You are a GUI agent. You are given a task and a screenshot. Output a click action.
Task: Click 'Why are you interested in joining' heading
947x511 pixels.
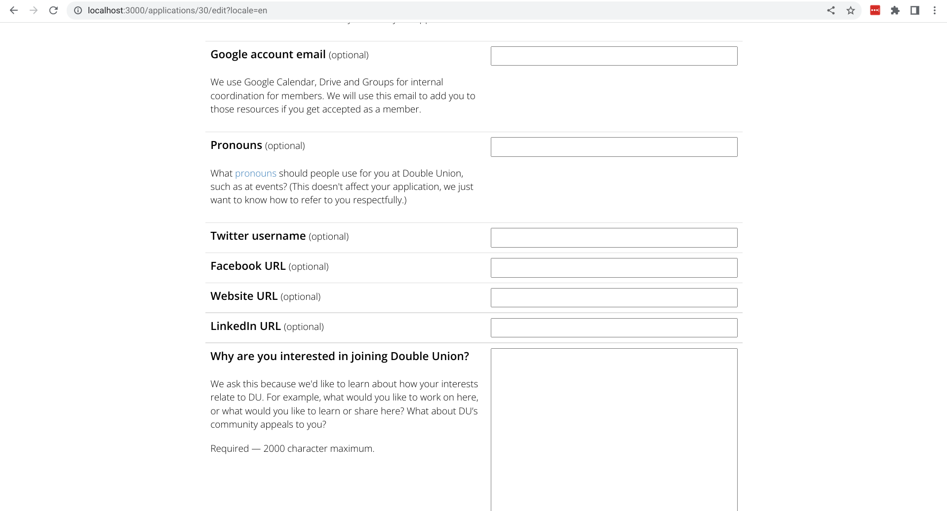(x=340, y=356)
